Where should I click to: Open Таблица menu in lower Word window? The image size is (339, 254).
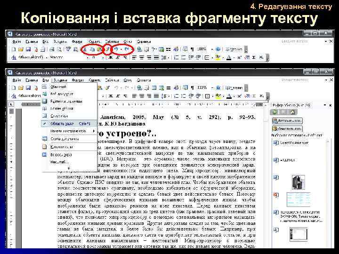click(112, 80)
